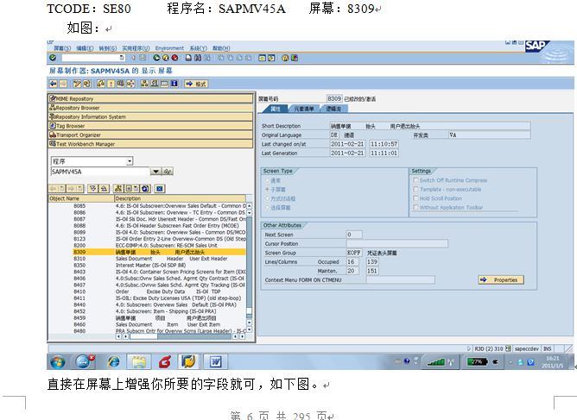Image resolution: width=577 pixels, height=420 pixels.
Task: Click the green checkmark Enter icon
Action: coord(53,58)
